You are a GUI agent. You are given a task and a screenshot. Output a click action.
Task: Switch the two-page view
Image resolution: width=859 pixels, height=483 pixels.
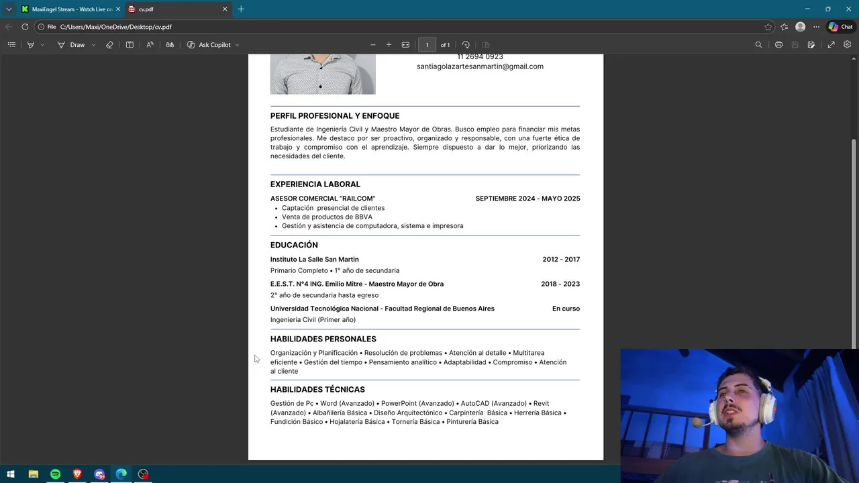[x=486, y=45]
